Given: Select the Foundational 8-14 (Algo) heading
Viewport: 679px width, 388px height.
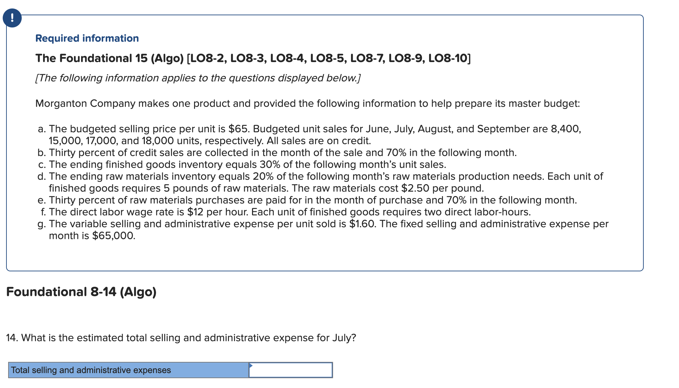Looking at the screenshot, I should click(81, 291).
